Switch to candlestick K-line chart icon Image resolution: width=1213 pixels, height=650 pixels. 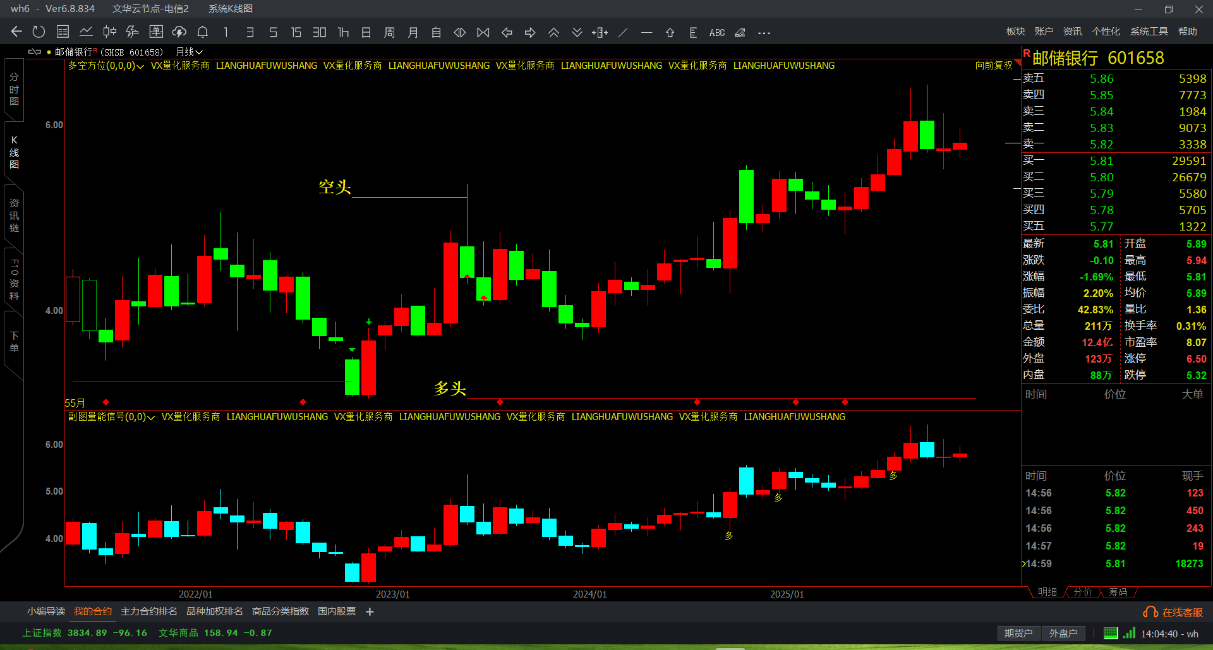109,32
